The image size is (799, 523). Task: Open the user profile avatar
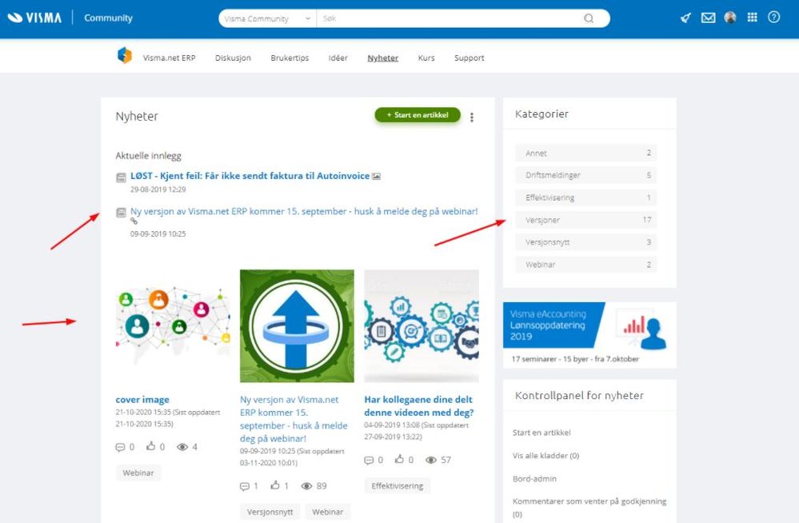click(x=730, y=18)
